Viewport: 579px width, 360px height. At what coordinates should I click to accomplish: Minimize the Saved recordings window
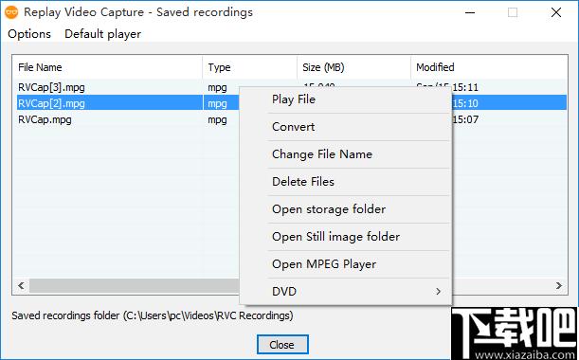point(470,12)
